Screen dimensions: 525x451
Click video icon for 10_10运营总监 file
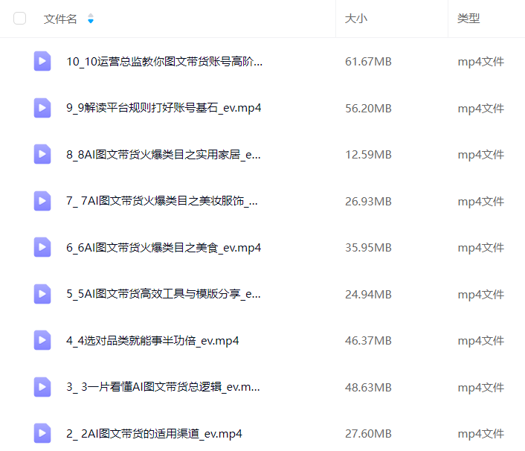(42, 61)
